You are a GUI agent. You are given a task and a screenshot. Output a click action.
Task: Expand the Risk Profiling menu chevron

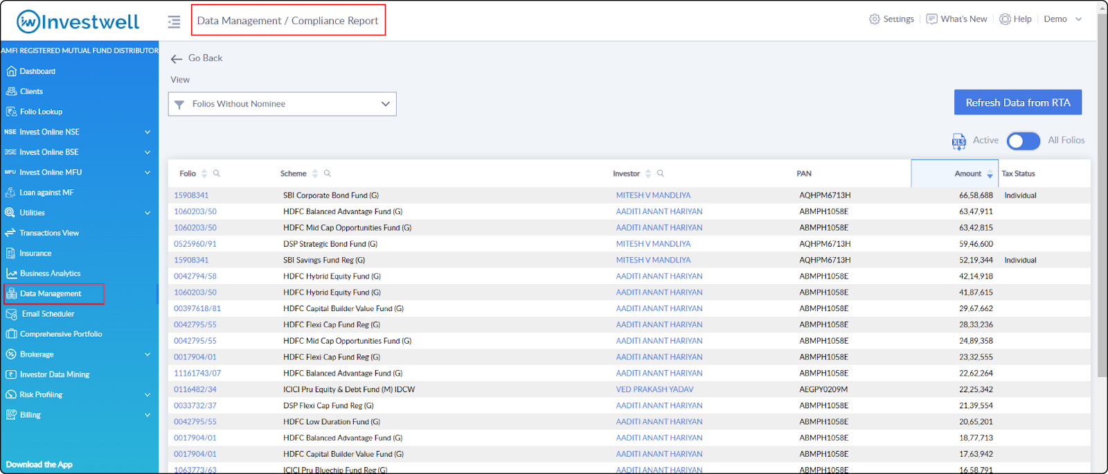point(148,395)
